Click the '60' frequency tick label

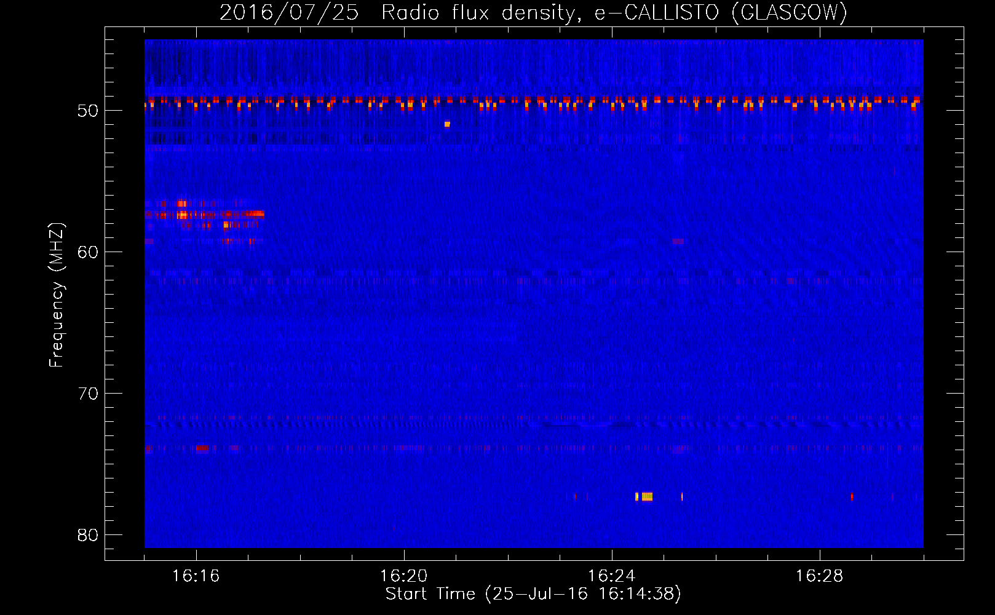88,252
